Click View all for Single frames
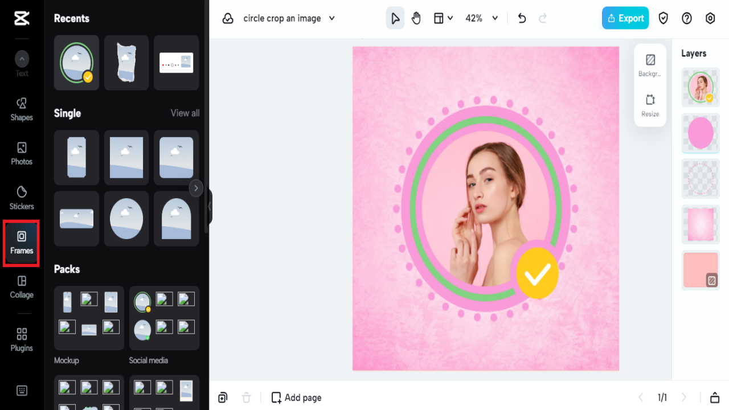This screenshot has height=410, width=729. (x=185, y=113)
